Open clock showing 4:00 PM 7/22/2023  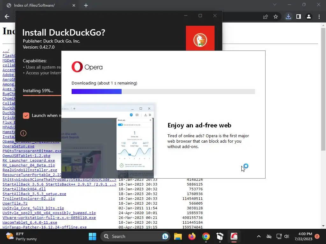[303, 236]
